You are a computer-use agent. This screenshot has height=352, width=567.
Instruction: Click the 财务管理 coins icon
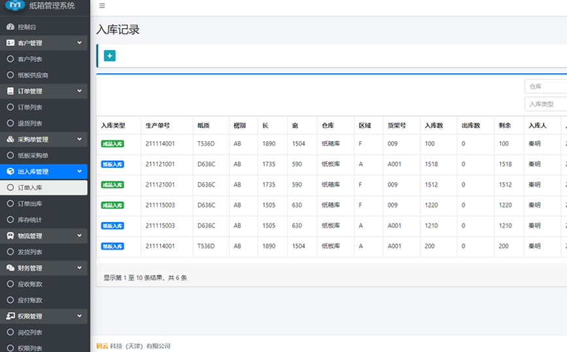click(10, 268)
